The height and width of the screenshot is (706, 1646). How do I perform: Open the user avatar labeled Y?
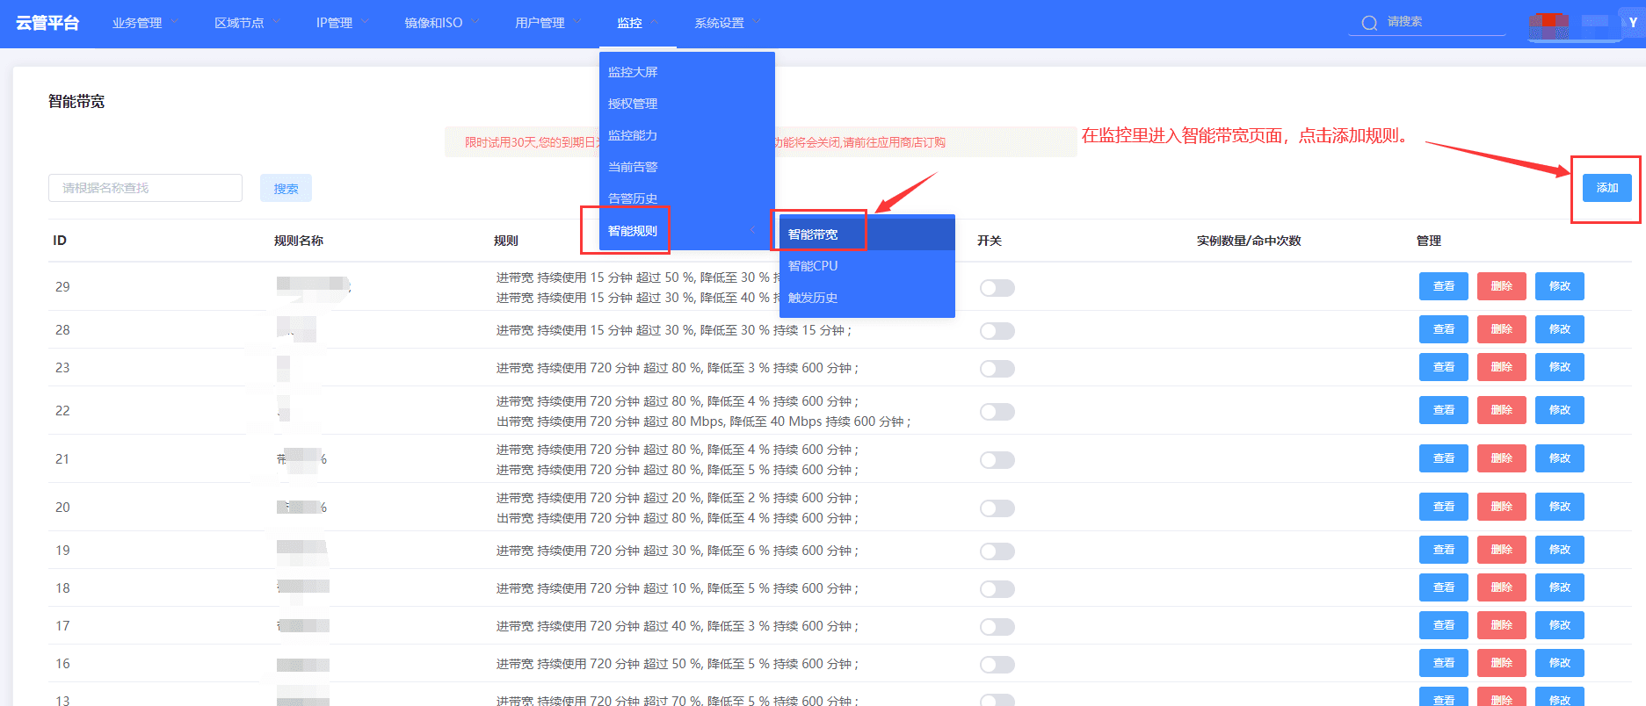coord(1633,23)
